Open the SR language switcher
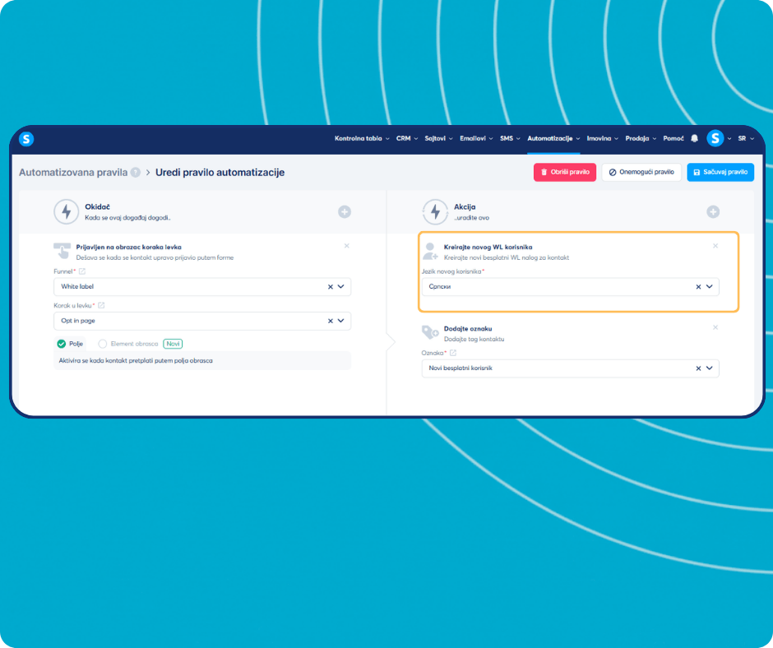The width and height of the screenshot is (773, 648). [745, 139]
